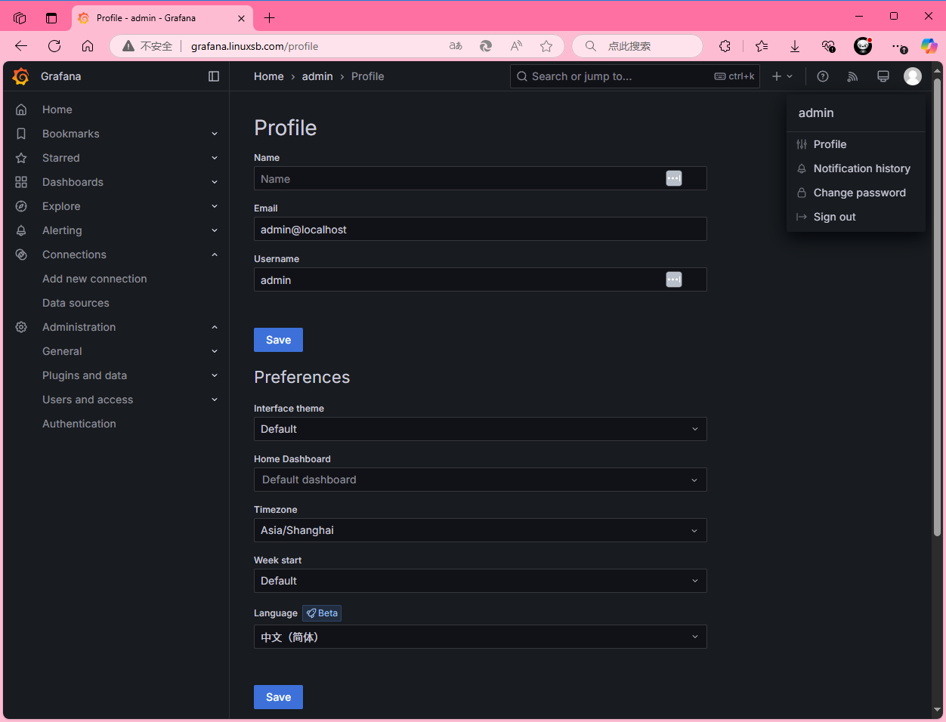Expand the Plugins and data chevron
The width and height of the screenshot is (946, 722).
point(215,375)
